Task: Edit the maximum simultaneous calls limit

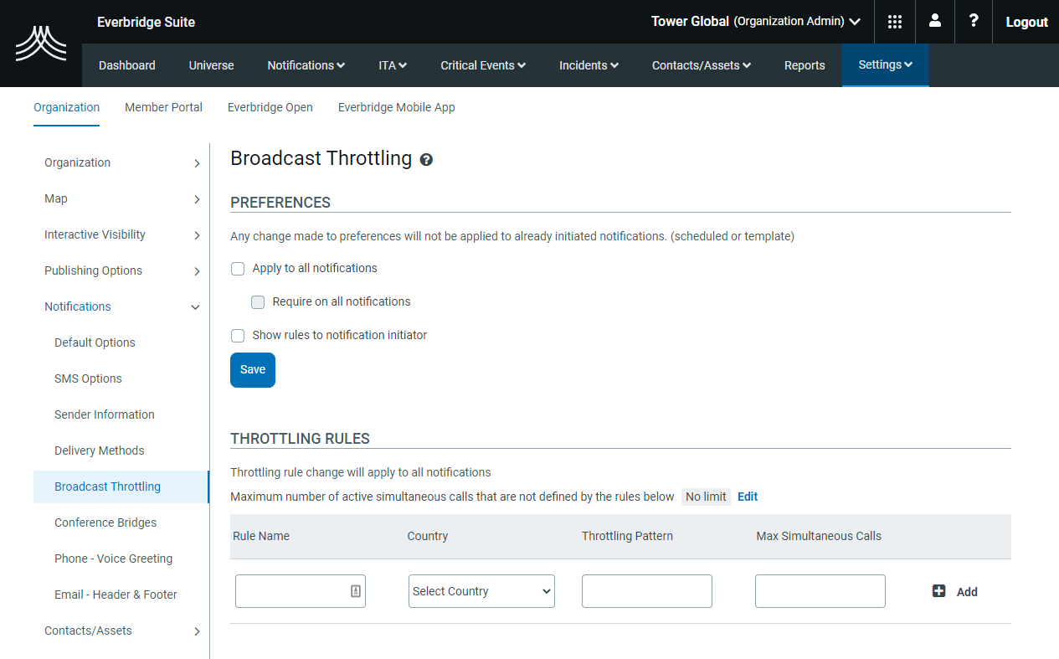Action: [x=747, y=497]
